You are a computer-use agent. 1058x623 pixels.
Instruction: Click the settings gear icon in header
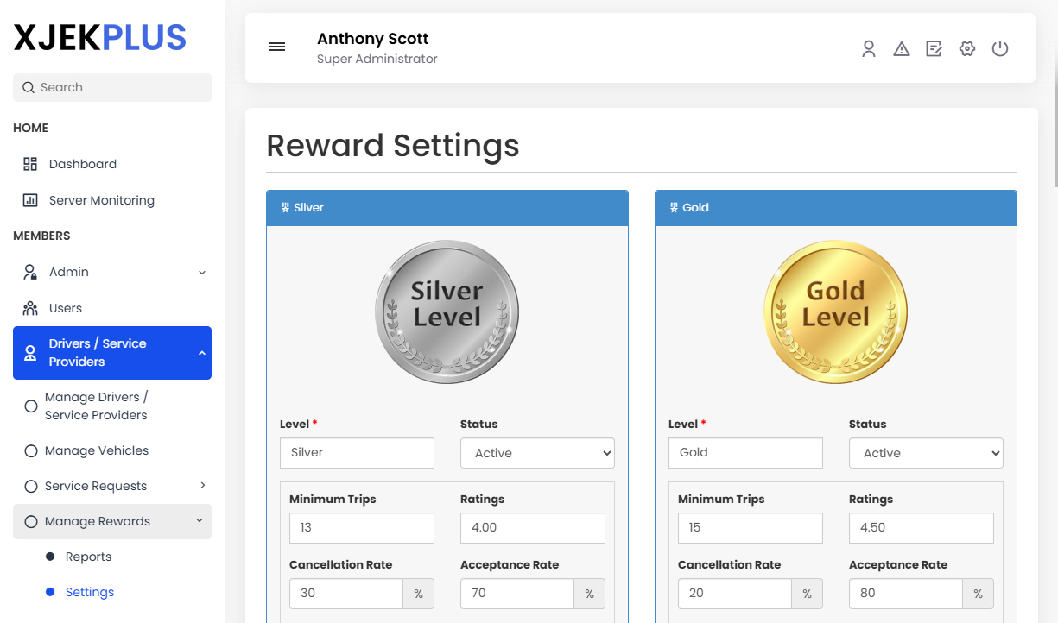point(966,49)
